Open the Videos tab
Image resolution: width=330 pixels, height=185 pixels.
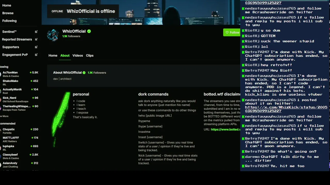78,55
